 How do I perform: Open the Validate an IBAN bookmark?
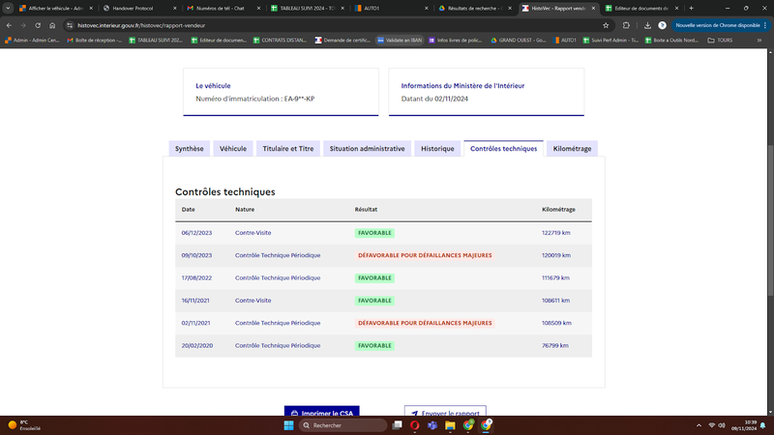tap(400, 40)
